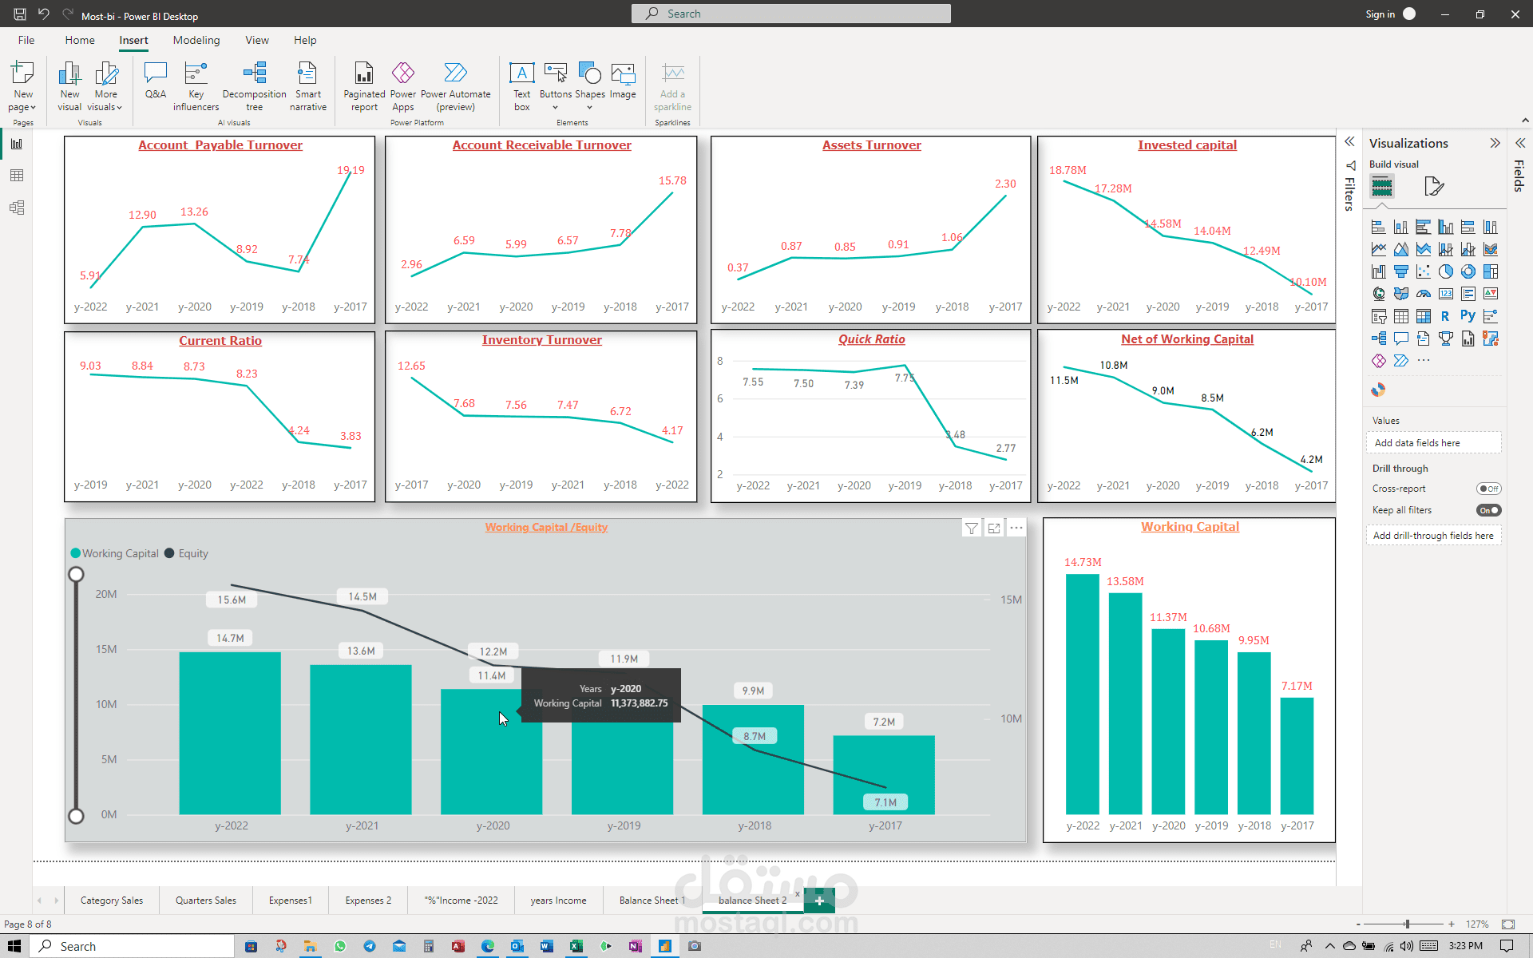1533x958 pixels.
Task: Add a Decomposition tree visual
Action: tap(254, 80)
